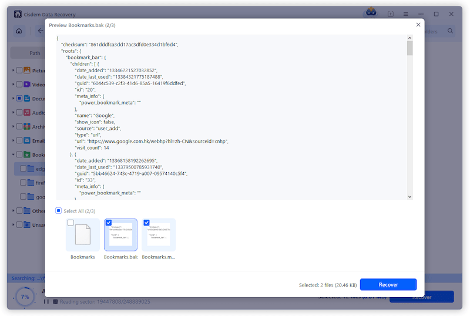Click the Home icon in the toolbar

[x=19, y=31]
